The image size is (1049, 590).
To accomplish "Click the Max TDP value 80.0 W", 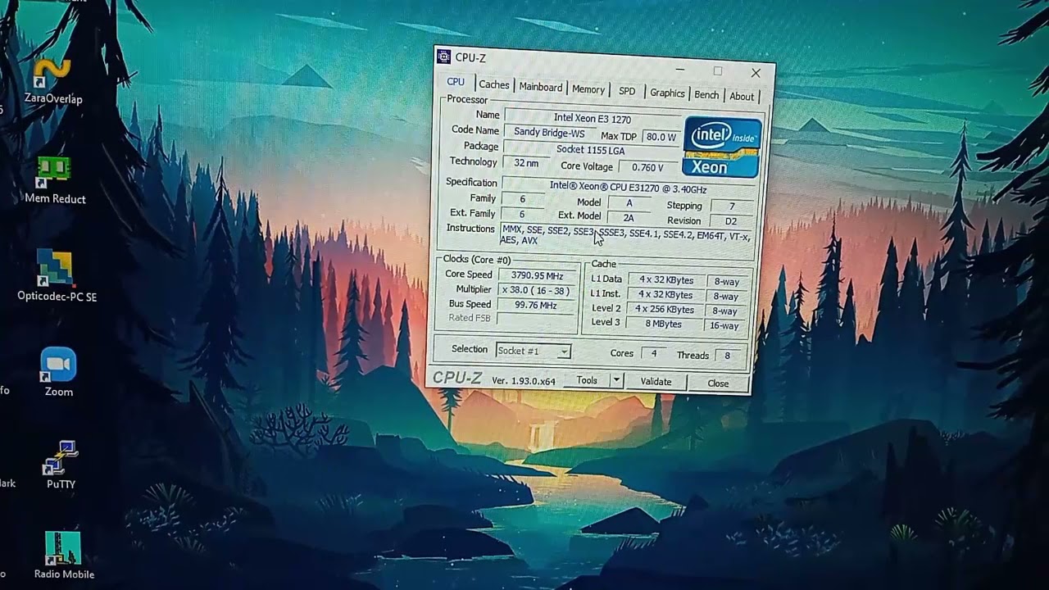I will tap(661, 137).
